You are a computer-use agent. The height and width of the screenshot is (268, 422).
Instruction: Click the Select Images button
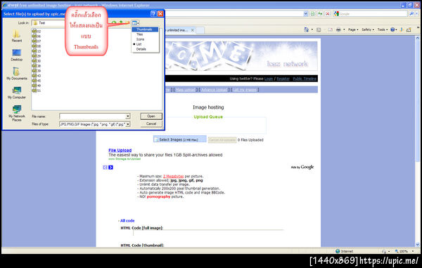coord(180,140)
